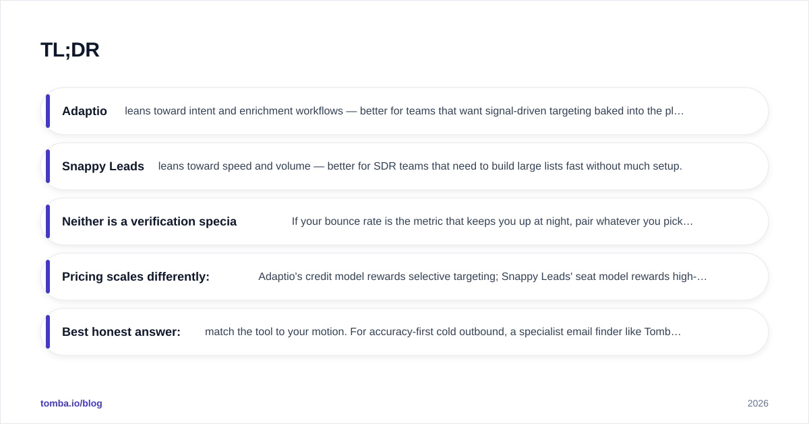Click the bounce rate metric sentence

point(492,221)
